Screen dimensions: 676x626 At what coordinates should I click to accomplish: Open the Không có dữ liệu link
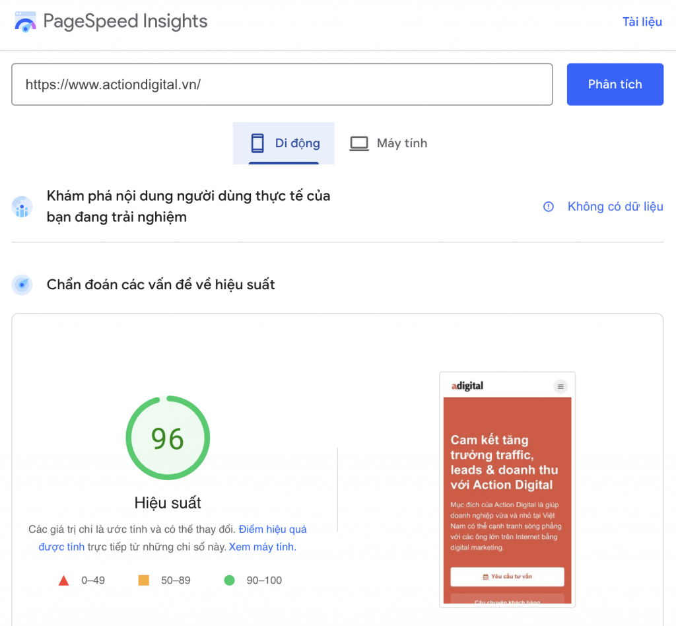[x=615, y=207]
